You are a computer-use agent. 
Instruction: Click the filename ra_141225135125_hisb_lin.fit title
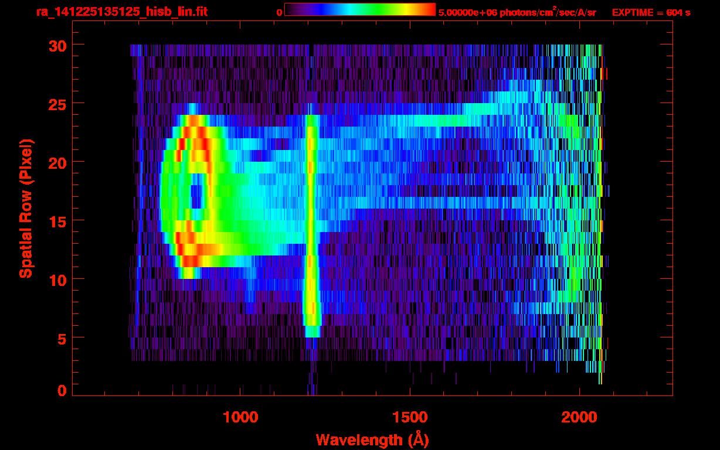point(121,12)
